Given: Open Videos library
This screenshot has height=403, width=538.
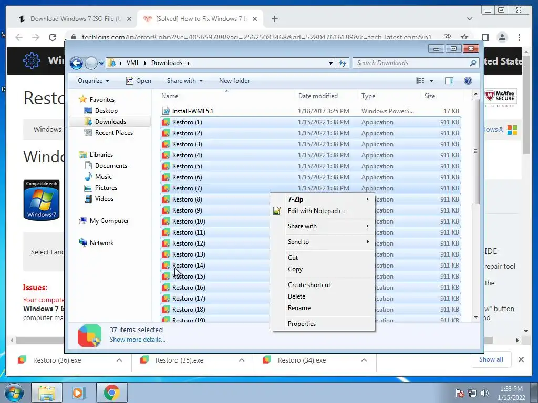Looking at the screenshot, I should (104, 199).
